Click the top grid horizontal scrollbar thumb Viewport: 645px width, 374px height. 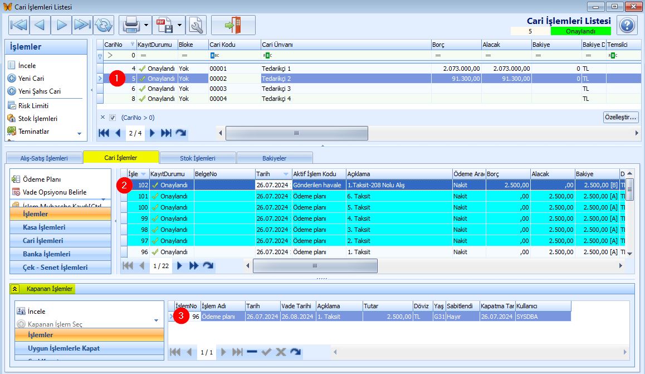tap(296, 133)
